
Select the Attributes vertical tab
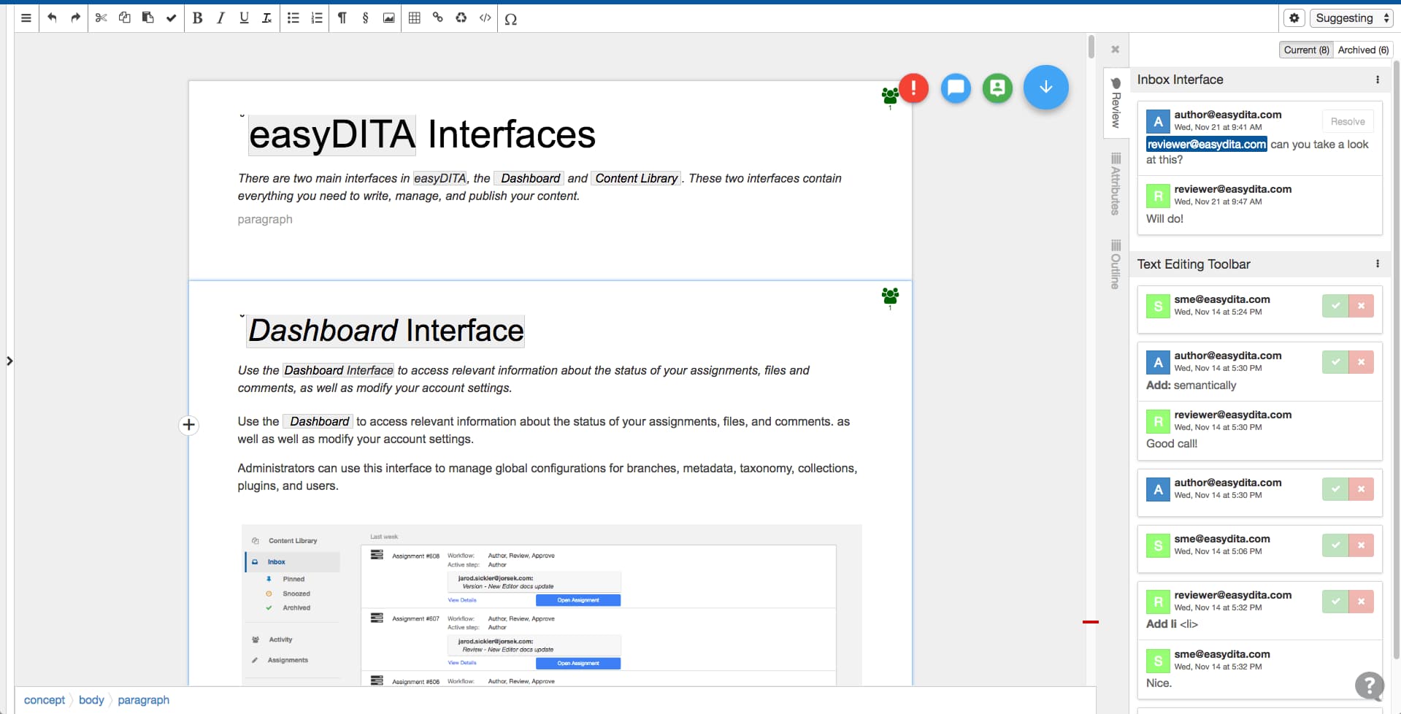(1116, 184)
